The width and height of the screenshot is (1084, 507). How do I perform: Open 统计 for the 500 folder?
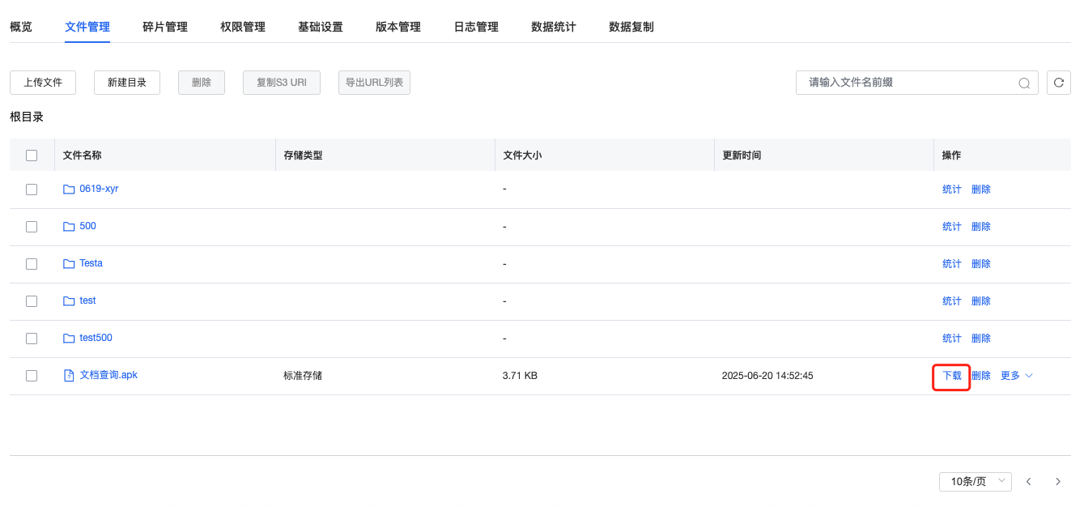pyautogui.click(x=951, y=226)
